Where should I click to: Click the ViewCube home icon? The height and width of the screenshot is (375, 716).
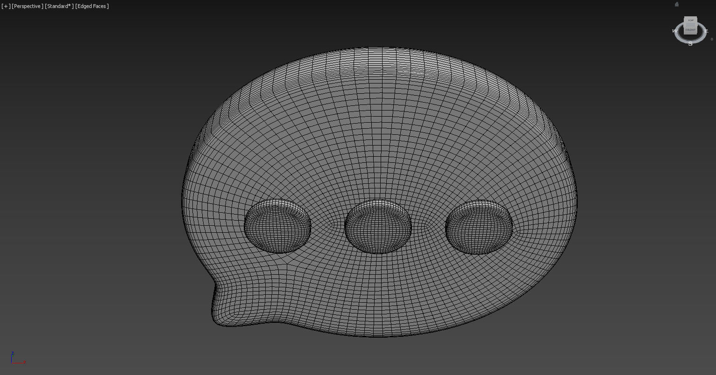pyautogui.click(x=677, y=4)
